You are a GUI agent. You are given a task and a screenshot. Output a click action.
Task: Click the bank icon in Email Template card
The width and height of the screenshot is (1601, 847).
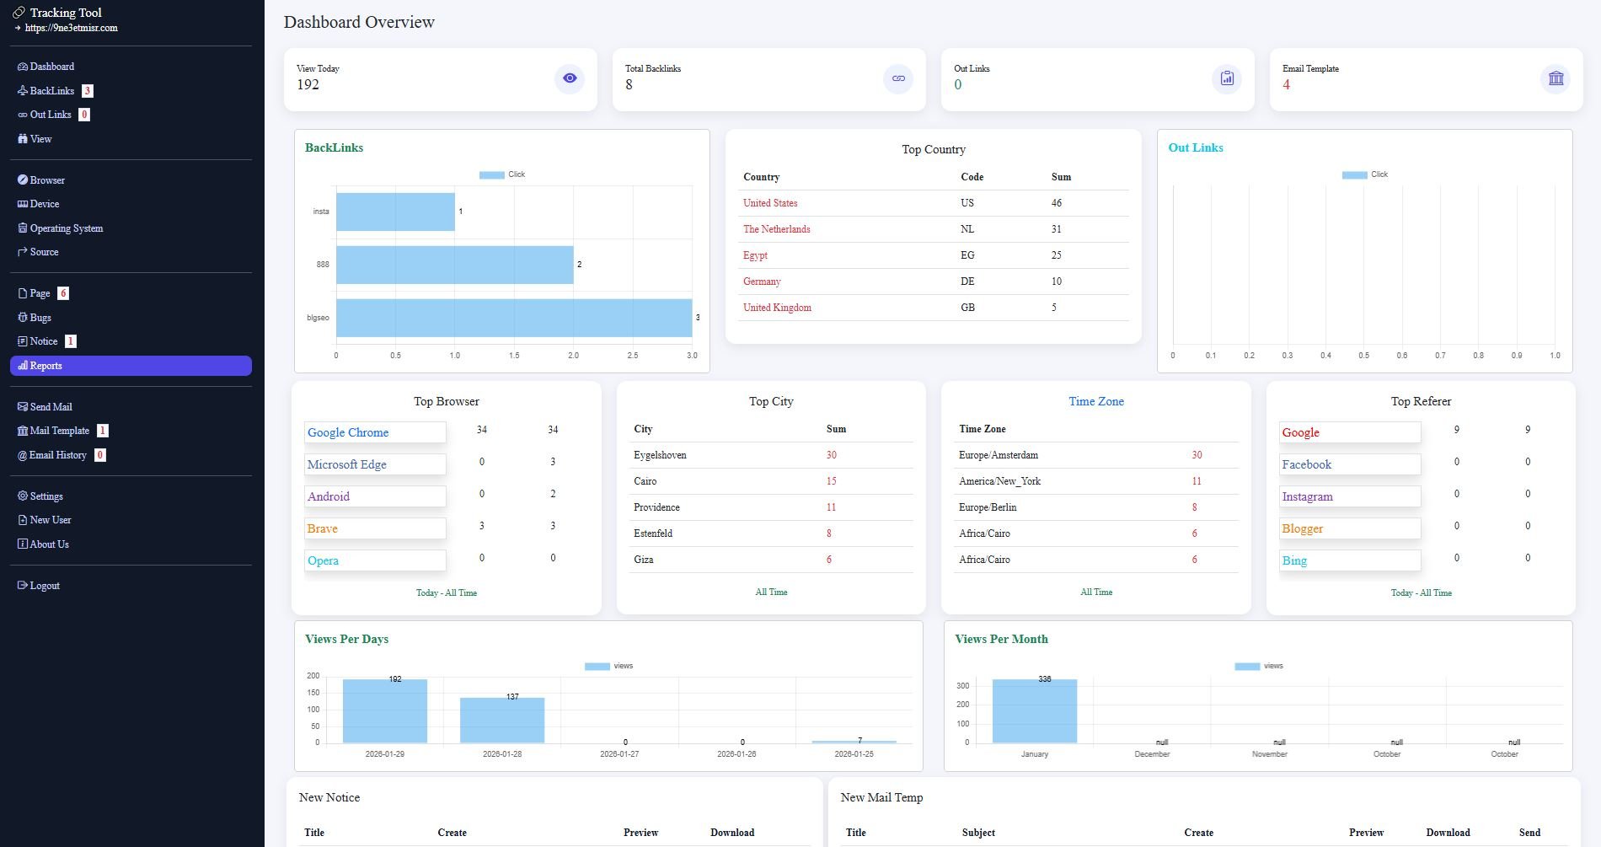1555,78
